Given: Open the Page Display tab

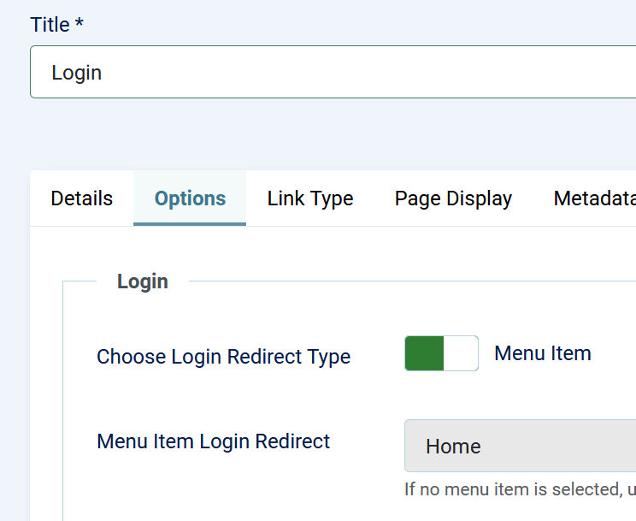Looking at the screenshot, I should tap(453, 198).
